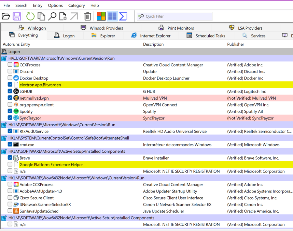The height and width of the screenshot is (231, 293).
Task: Check the Google Platform Experience Helper box
Action: (10, 164)
